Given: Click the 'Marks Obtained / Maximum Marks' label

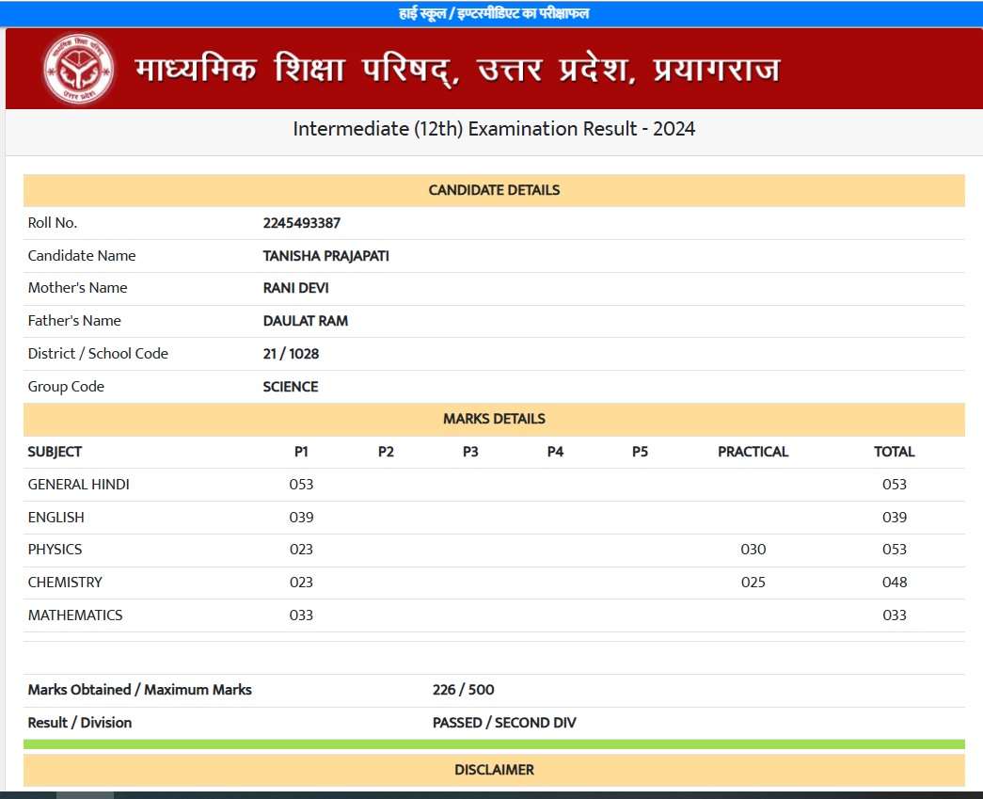Looking at the screenshot, I should point(140,690).
